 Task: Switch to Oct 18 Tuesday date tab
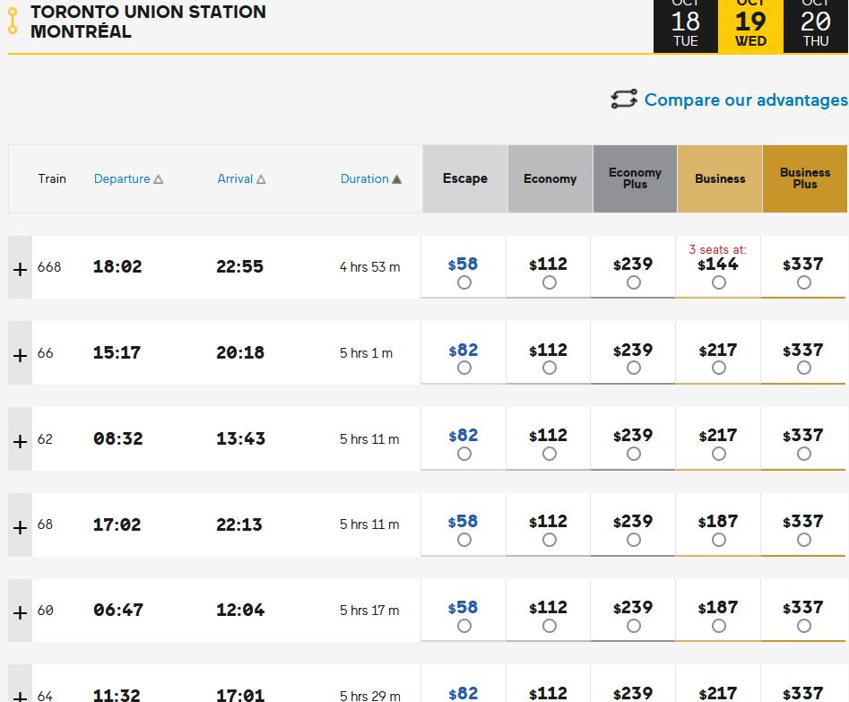pyautogui.click(x=686, y=26)
